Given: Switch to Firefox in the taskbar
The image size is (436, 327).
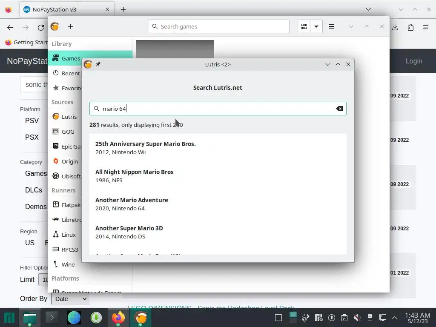Looking at the screenshot, I should (x=118, y=318).
